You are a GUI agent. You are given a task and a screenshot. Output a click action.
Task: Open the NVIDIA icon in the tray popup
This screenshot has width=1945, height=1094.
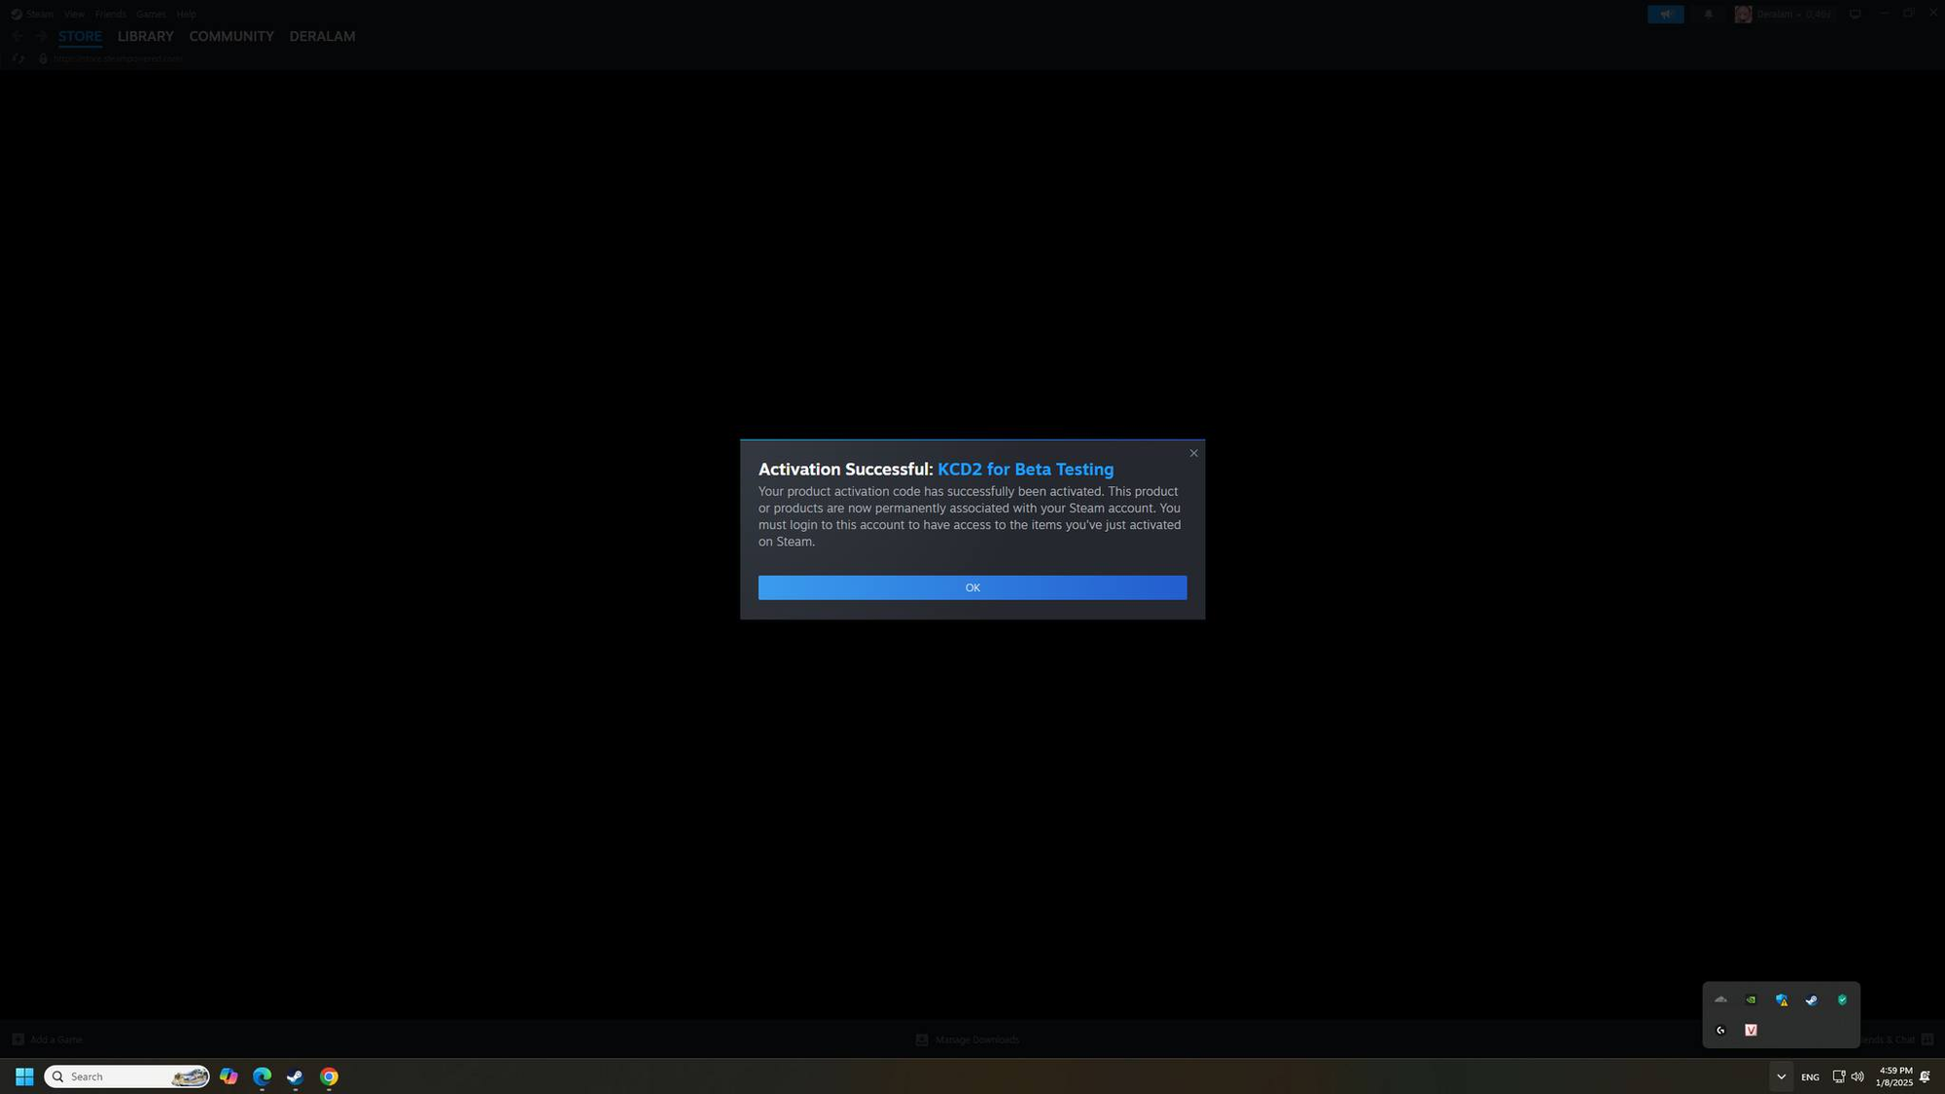click(1750, 1000)
